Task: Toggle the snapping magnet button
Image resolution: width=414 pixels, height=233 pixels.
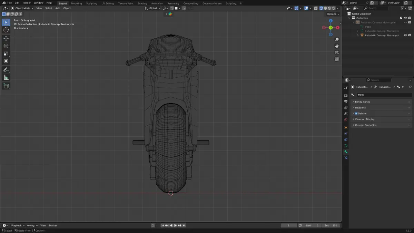Action: pyautogui.click(x=172, y=8)
